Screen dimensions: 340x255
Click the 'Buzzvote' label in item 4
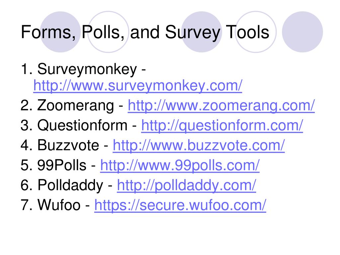click(68, 145)
